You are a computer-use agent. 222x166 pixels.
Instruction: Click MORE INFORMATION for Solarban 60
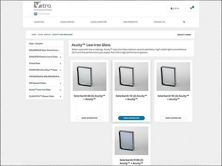(90, 118)
